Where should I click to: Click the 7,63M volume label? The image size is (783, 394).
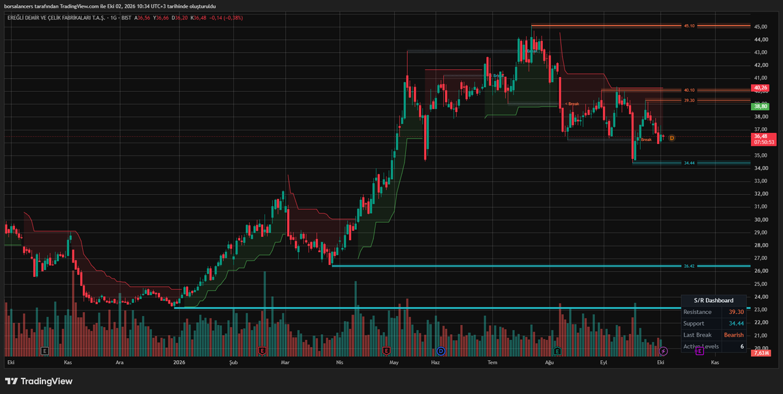[760, 353]
